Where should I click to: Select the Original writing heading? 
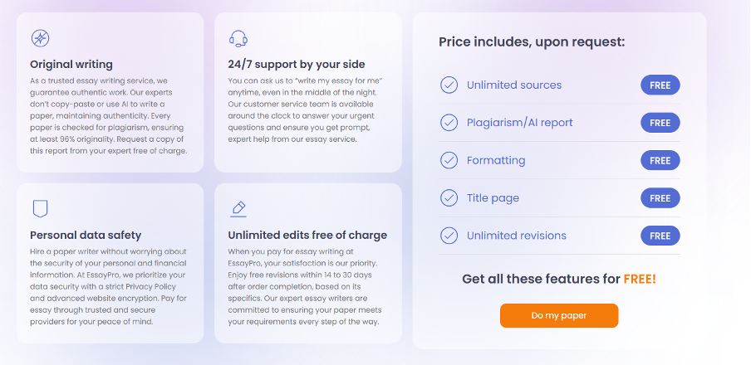coord(71,64)
